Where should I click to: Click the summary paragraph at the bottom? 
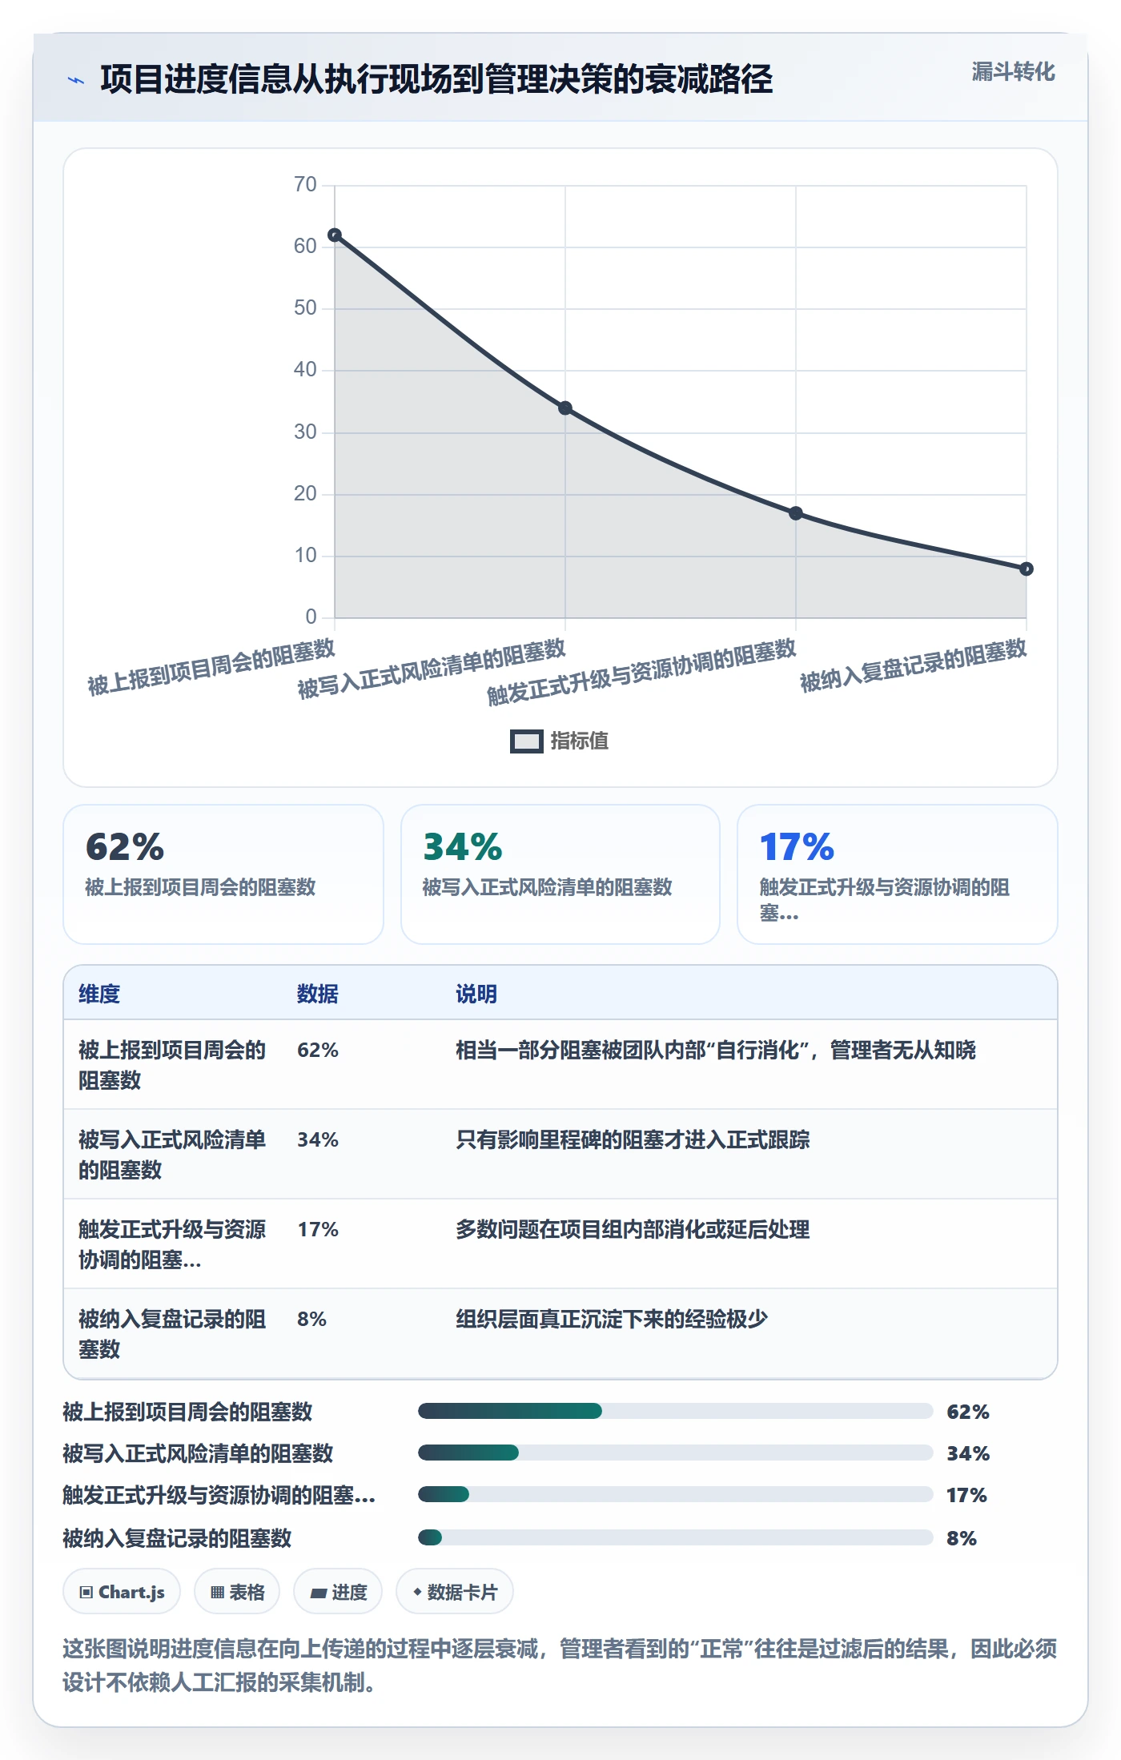point(560,1666)
